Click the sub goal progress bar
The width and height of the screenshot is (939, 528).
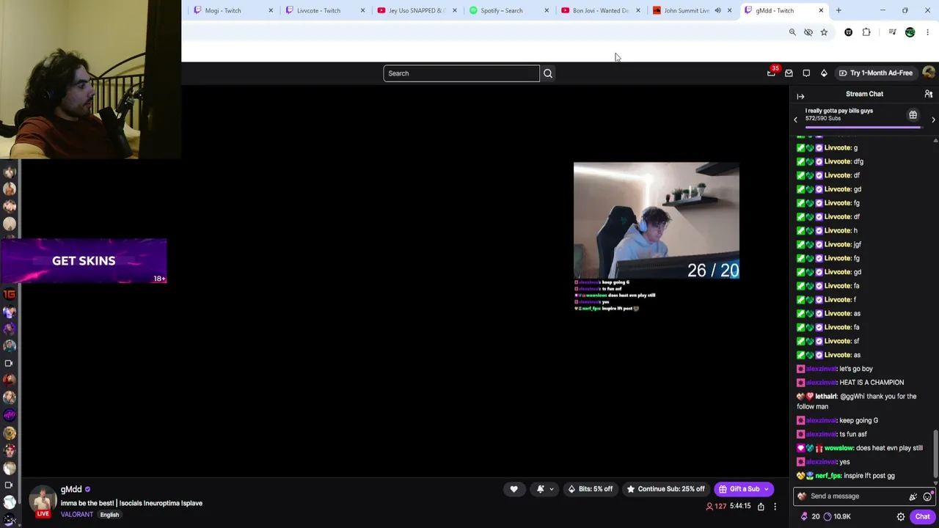(863, 128)
